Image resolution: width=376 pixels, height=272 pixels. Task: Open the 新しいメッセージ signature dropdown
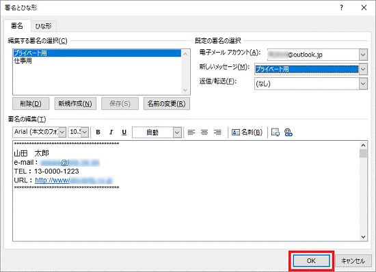[363, 69]
